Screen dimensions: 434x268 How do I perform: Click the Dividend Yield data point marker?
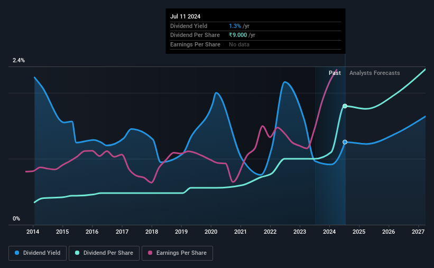pos(345,142)
